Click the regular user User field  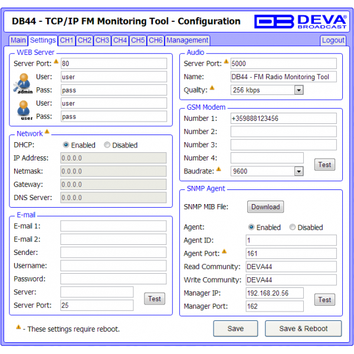click(x=114, y=103)
